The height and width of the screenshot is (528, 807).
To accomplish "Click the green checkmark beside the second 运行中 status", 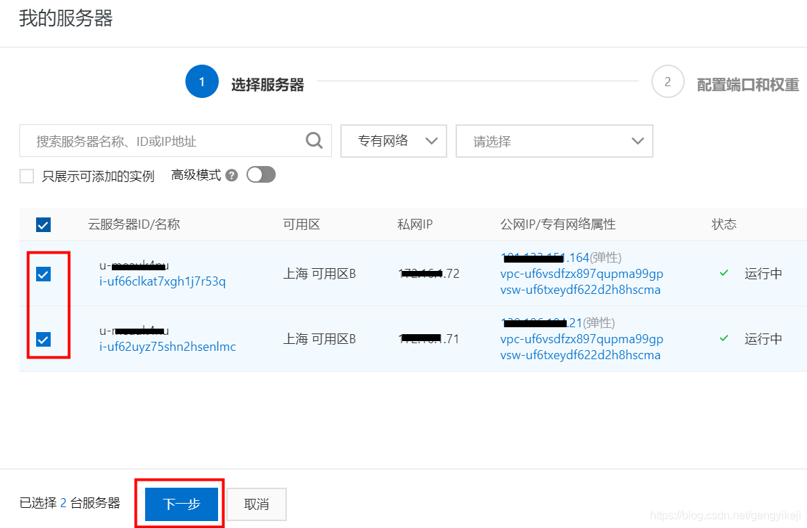I will tap(723, 338).
